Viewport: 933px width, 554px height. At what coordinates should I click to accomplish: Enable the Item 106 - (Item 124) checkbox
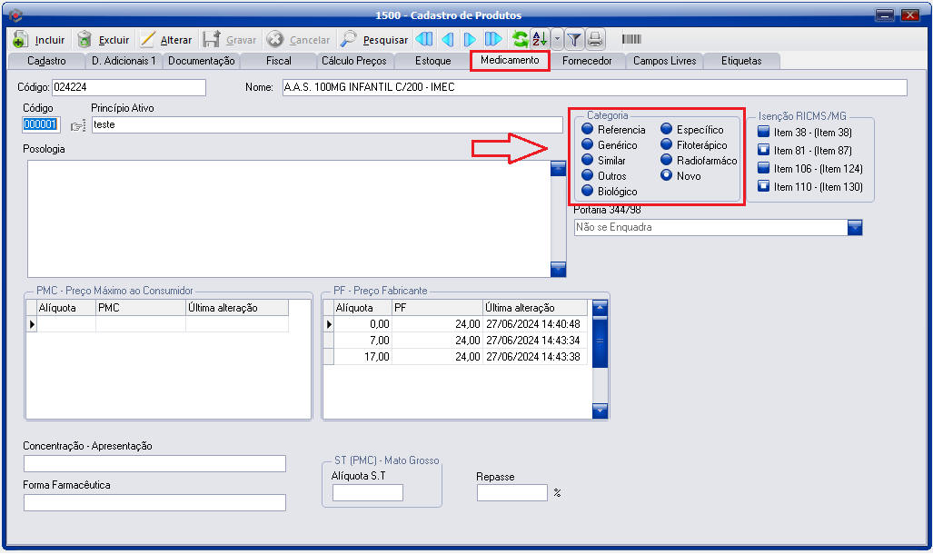pos(764,169)
